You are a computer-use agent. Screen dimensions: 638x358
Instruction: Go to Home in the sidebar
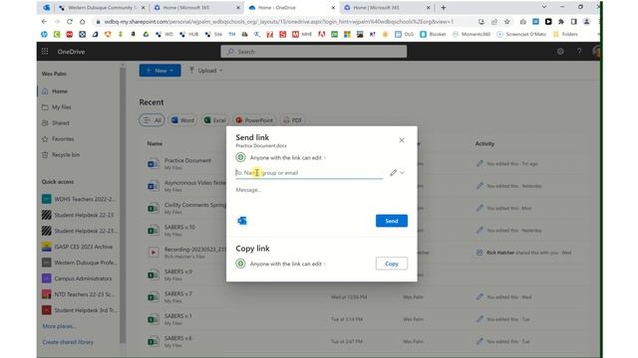(60, 91)
